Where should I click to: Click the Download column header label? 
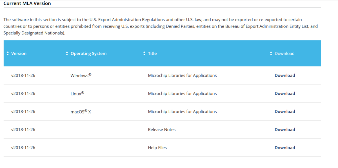coord(284,53)
